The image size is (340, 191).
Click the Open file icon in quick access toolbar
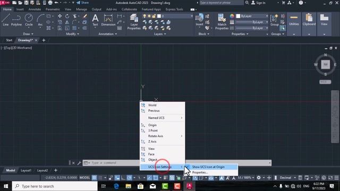coord(20,3)
